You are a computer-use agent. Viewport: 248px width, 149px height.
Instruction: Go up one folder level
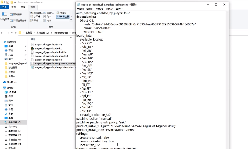pyautogui.click(x=16, y=33)
